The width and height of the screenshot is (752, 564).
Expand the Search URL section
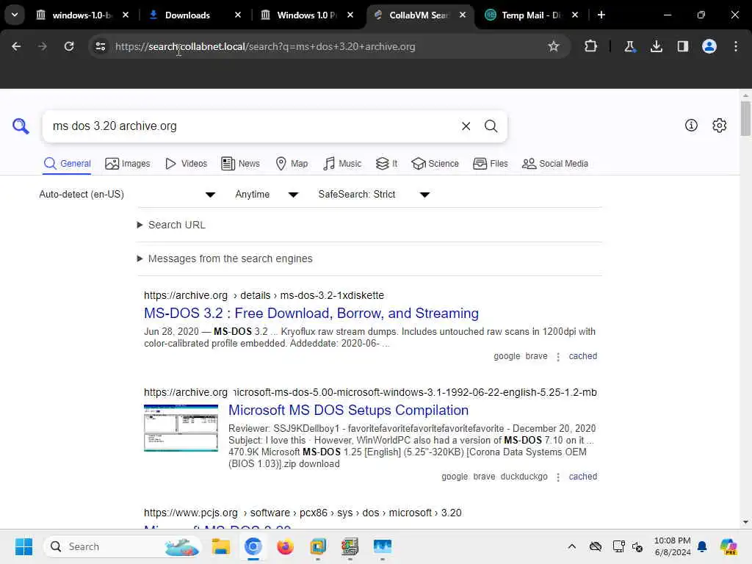coord(171,225)
